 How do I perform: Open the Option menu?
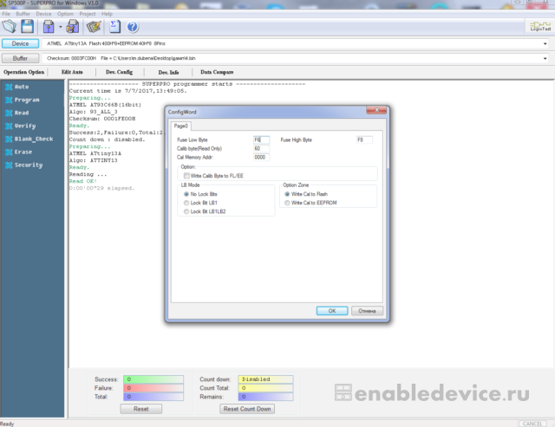(66, 14)
